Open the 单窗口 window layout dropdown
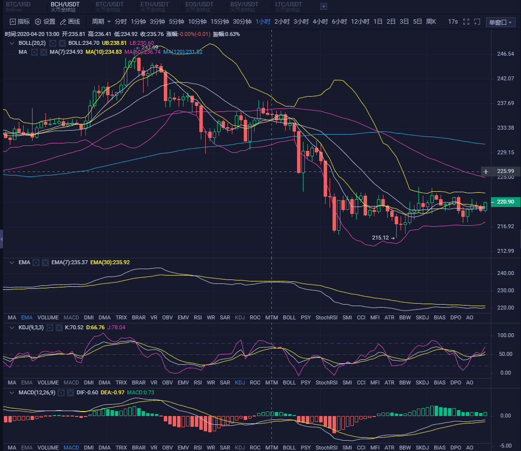The height and width of the screenshot is (451, 521). pyautogui.click(x=500, y=22)
